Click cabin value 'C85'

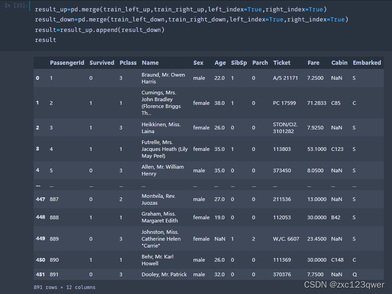pyautogui.click(x=336, y=103)
